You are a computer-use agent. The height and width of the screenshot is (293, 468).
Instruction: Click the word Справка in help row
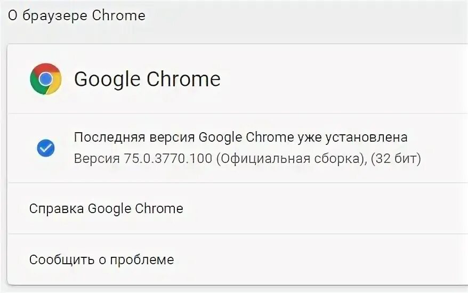pyautogui.click(x=57, y=208)
